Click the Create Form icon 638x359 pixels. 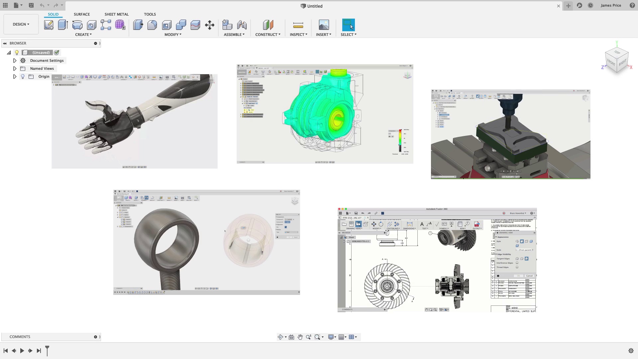tap(120, 25)
